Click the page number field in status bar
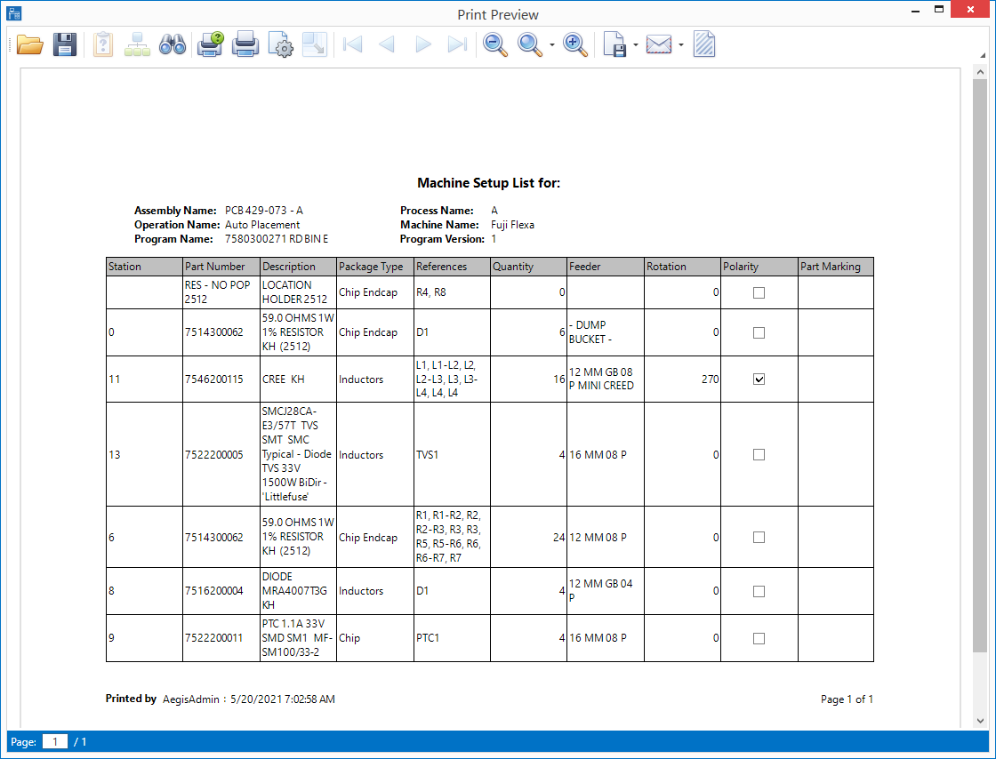Screen dimensions: 996x759 click(x=55, y=741)
